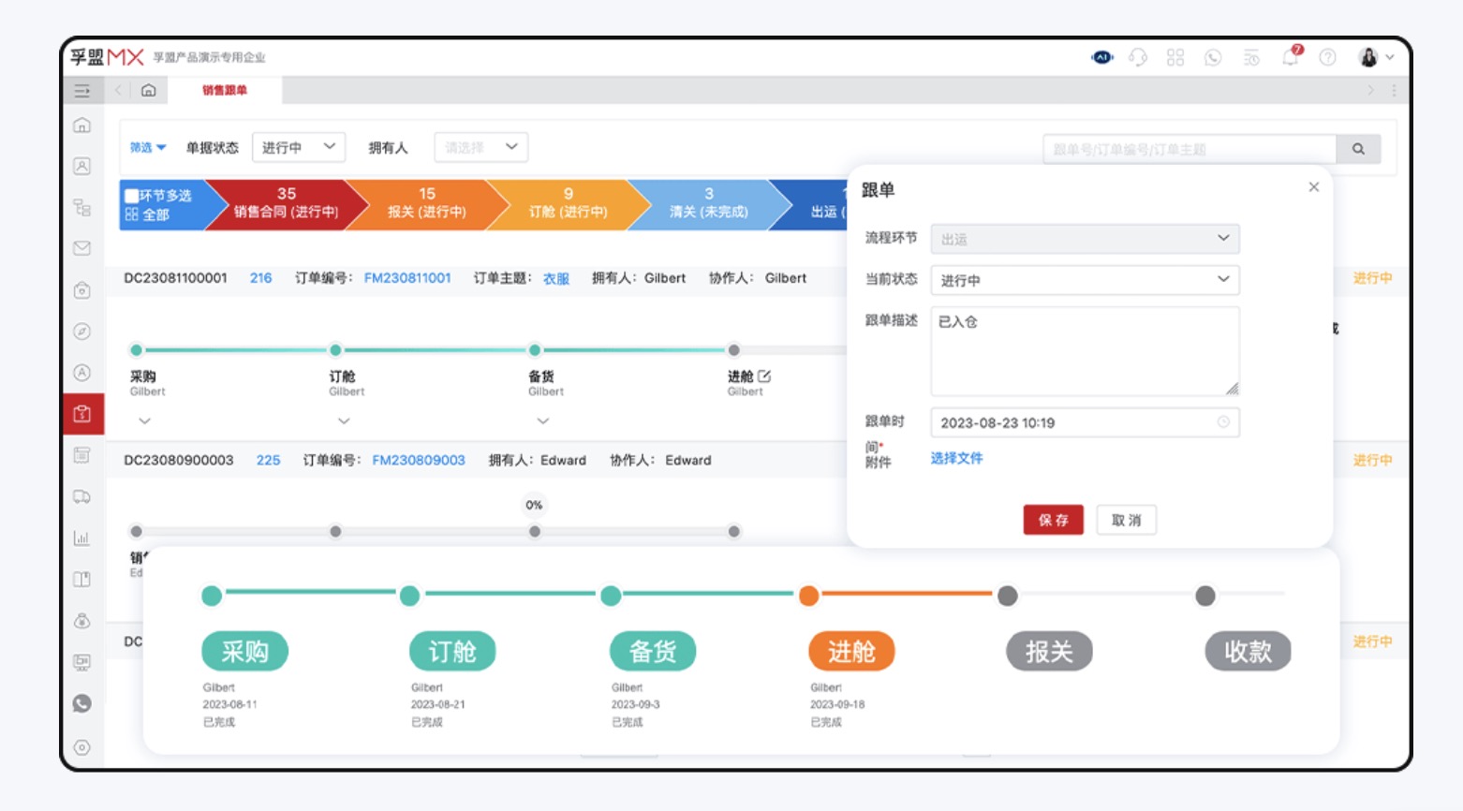Click the 进舱 stage node on the timeline
This screenshot has width=1463, height=811.
coord(850,651)
